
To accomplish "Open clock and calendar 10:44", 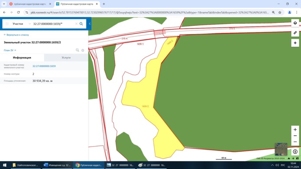I will coord(293,165).
